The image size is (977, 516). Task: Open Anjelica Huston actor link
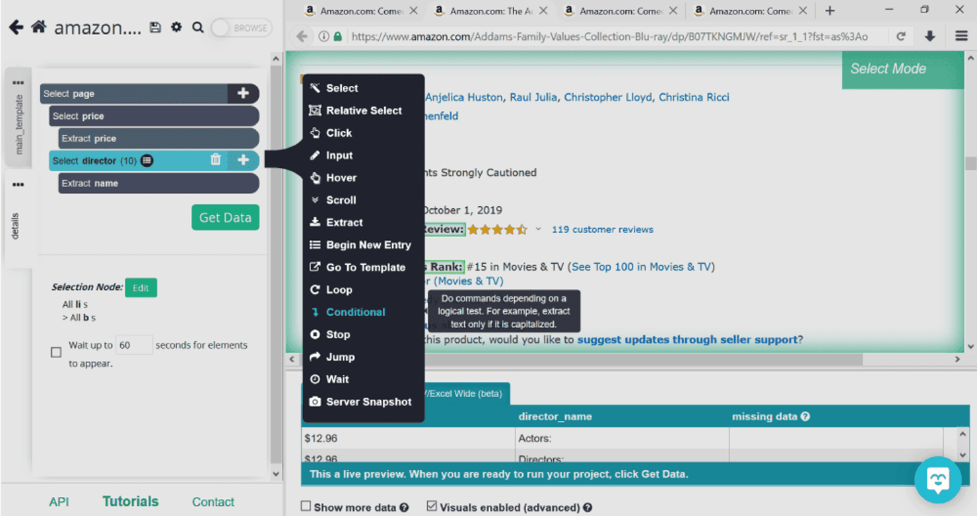(x=463, y=97)
